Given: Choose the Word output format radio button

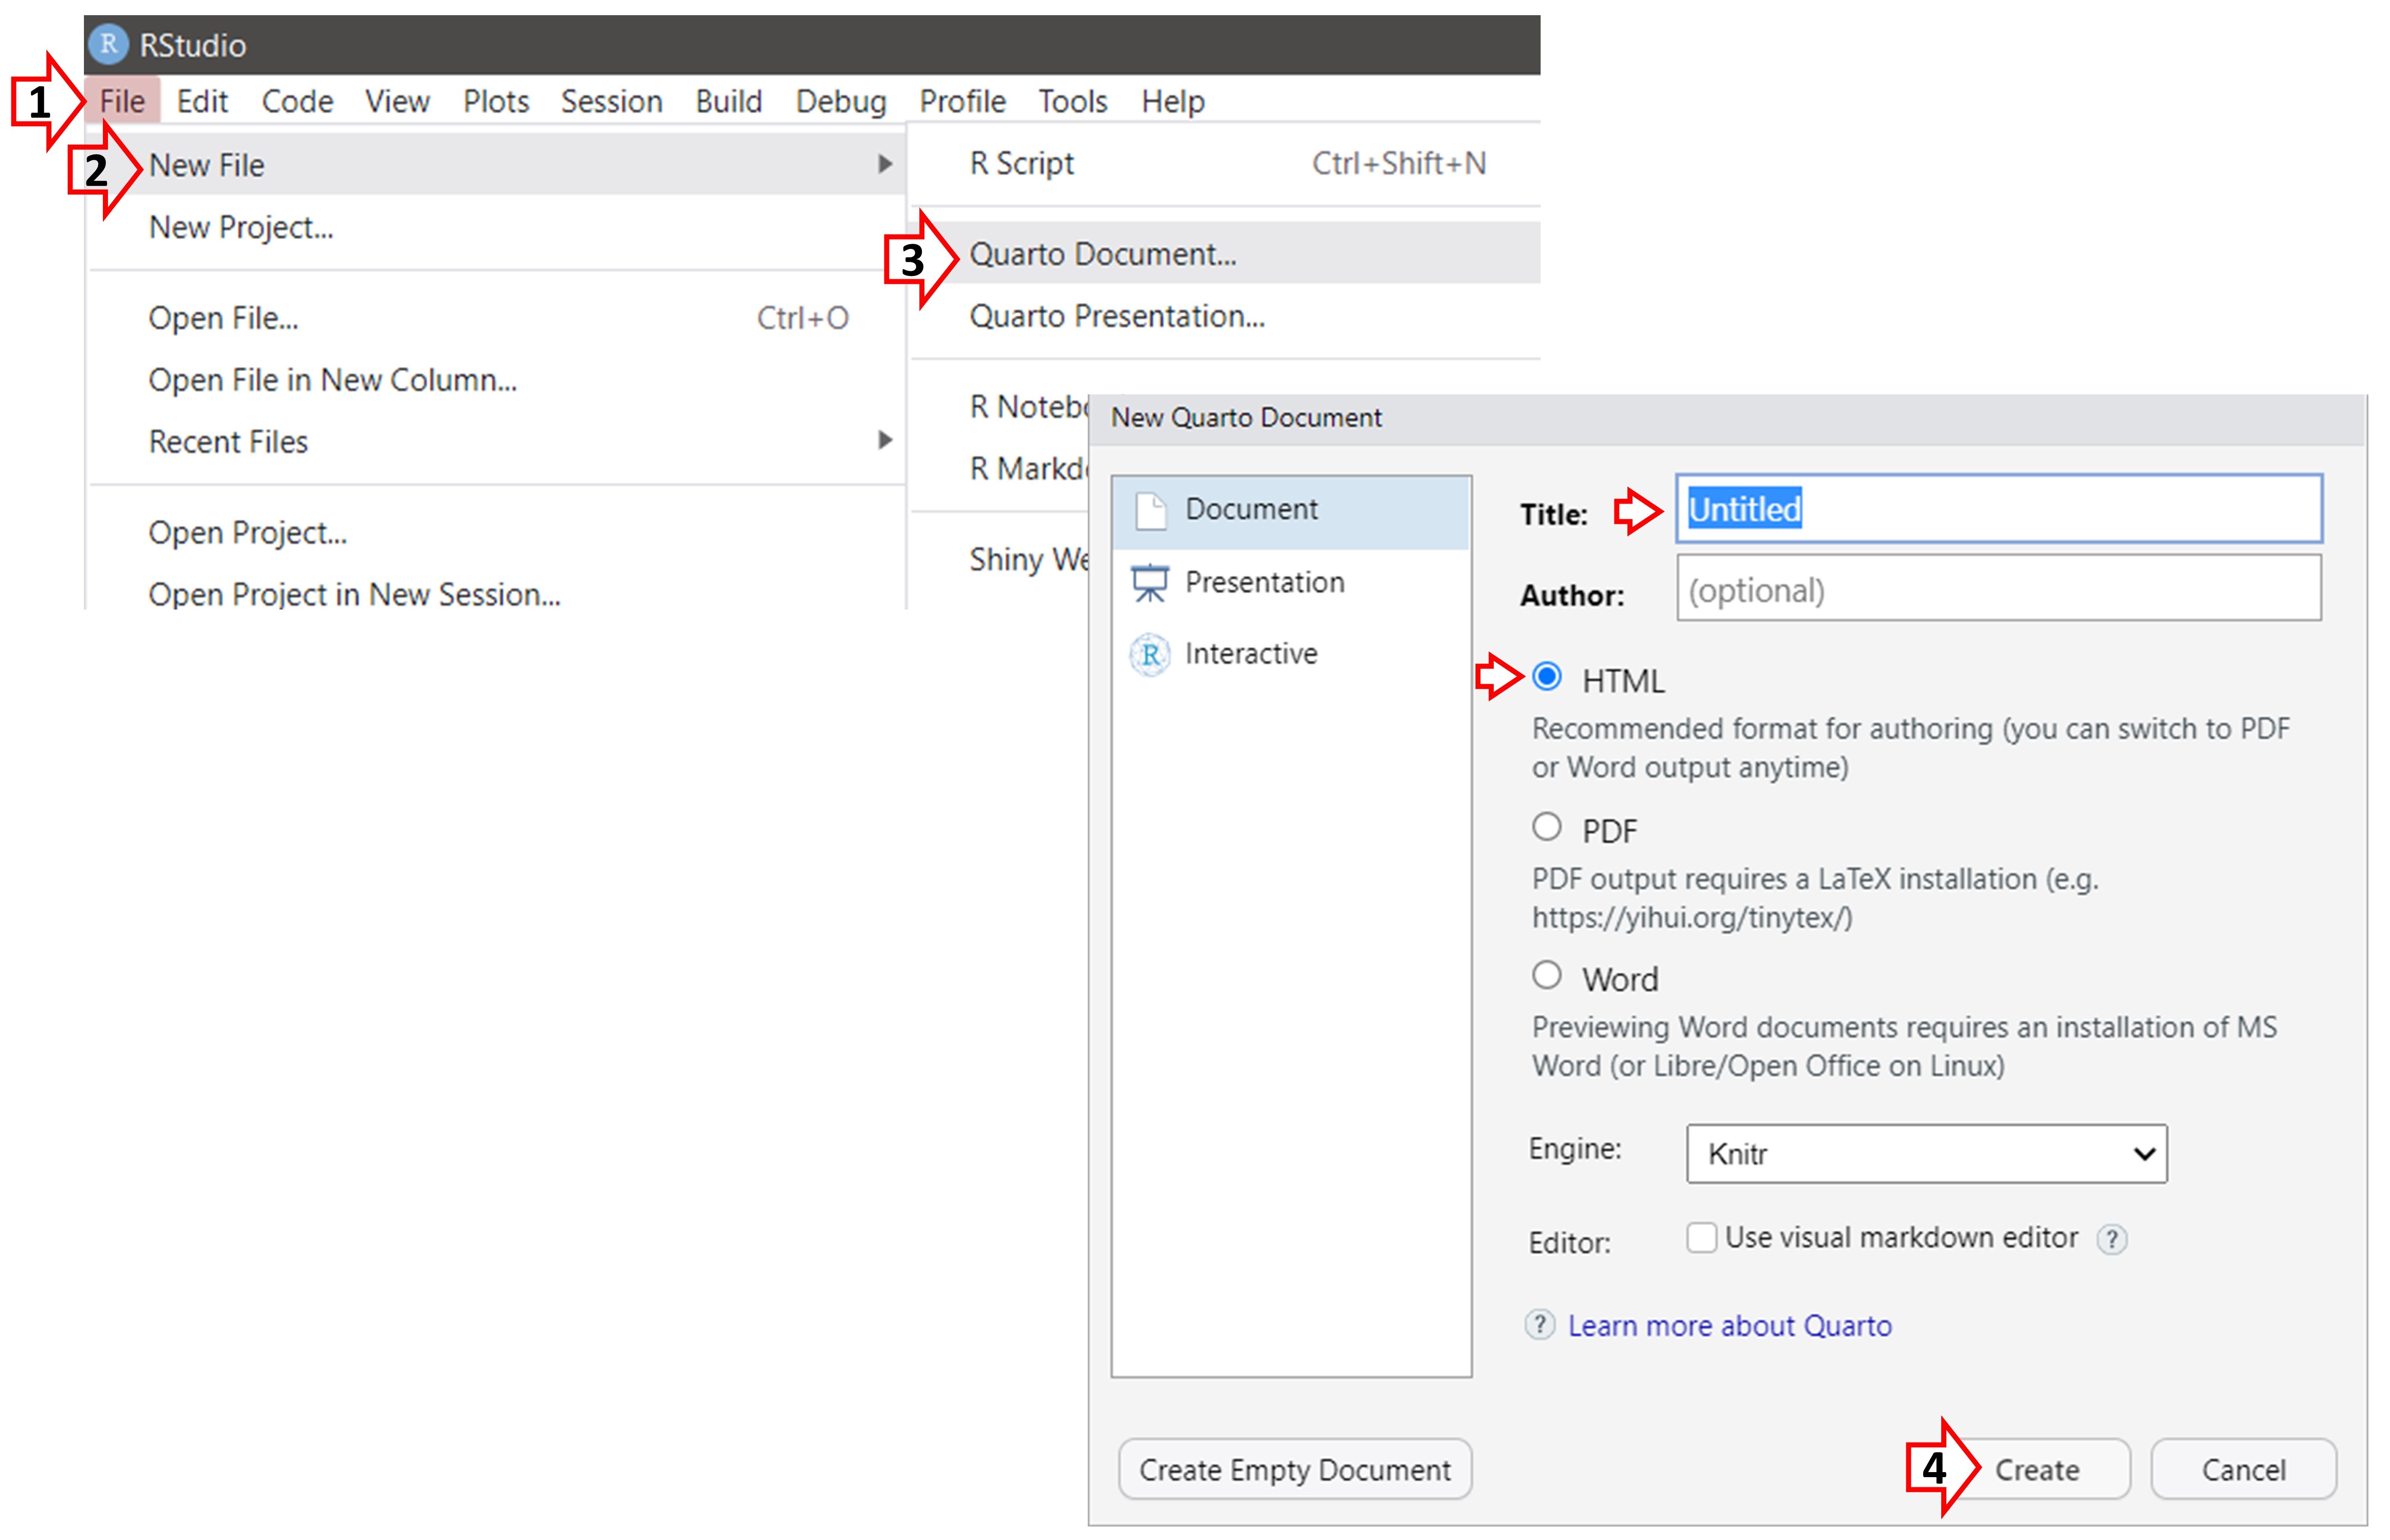Looking at the screenshot, I should pos(1547,975).
